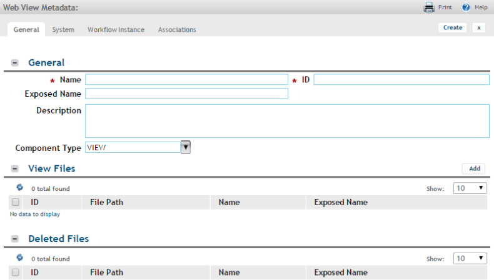Refresh the View Files list
The width and height of the screenshot is (494, 280).
(19, 188)
